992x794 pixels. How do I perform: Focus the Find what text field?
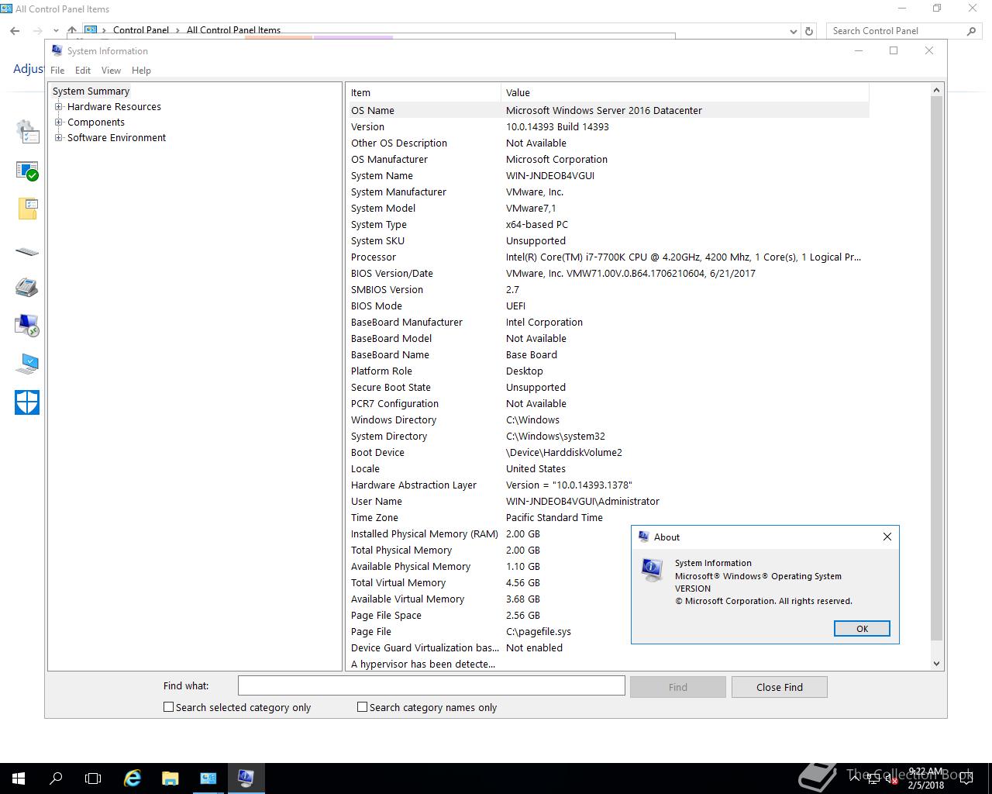pyautogui.click(x=431, y=685)
